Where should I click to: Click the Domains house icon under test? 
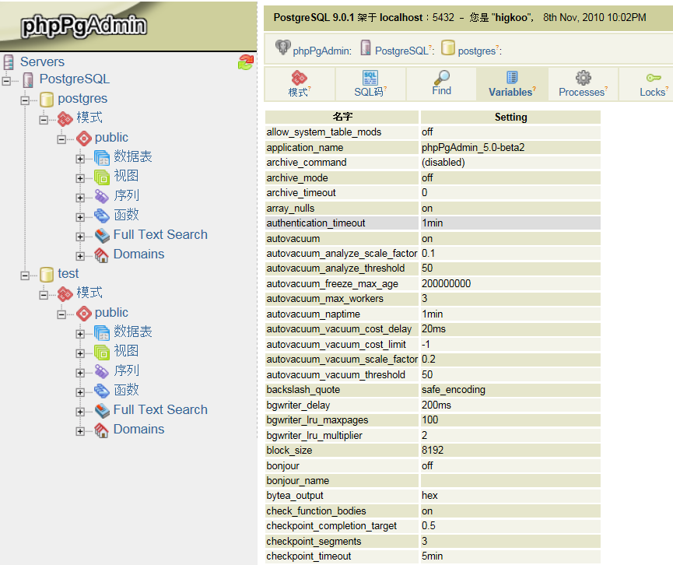pyautogui.click(x=102, y=430)
